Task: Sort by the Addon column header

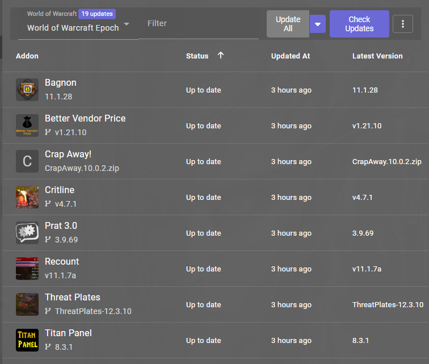Action: (27, 56)
